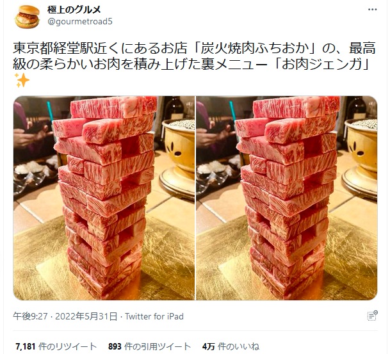Click the dotted document icon beside the source label
390x354 pixels.
pyautogui.click(x=372, y=316)
